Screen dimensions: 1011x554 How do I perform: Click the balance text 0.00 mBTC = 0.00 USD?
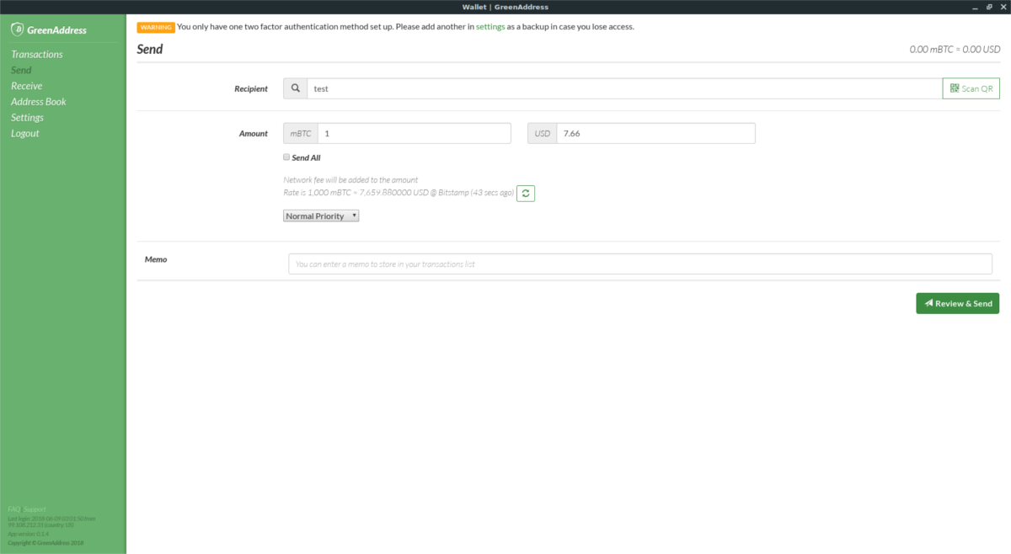(x=955, y=50)
